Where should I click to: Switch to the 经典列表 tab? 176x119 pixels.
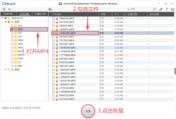coord(8,14)
